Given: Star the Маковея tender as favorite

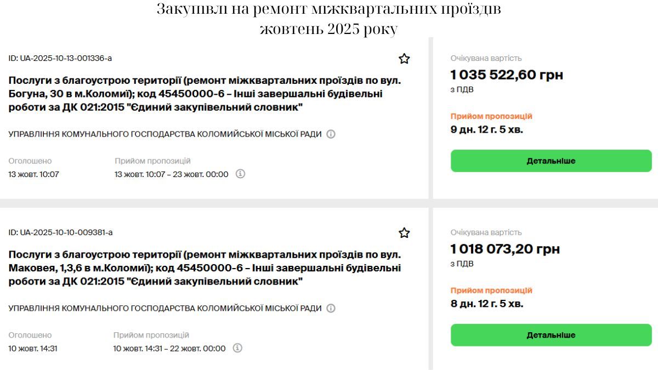Looking at the screenshot, I should pyautogui.click(x=404, y=232).
